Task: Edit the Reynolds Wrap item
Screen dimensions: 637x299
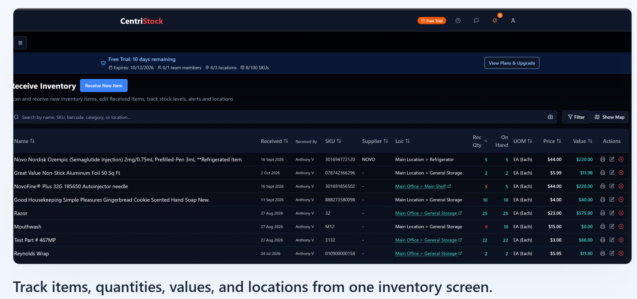Action: click(612, 253)
